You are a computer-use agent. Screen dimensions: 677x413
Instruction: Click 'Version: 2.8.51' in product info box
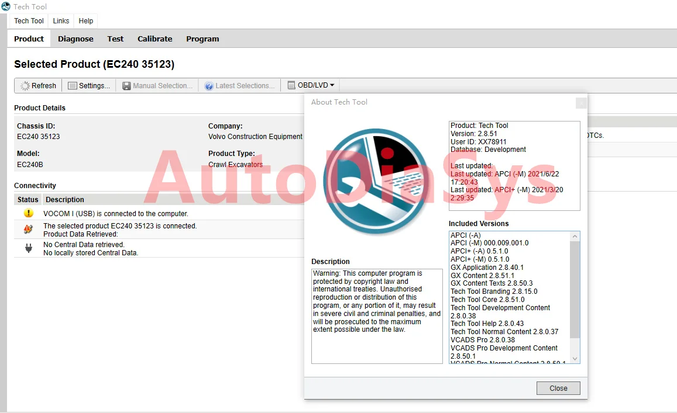coord(473,134)
